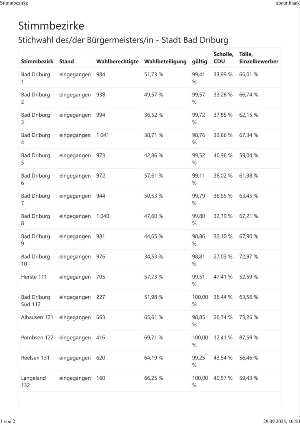Viewport: 300px width, 424px height.
Task: Click the Stimmbezirke main page heading
Action: (51, 26)
